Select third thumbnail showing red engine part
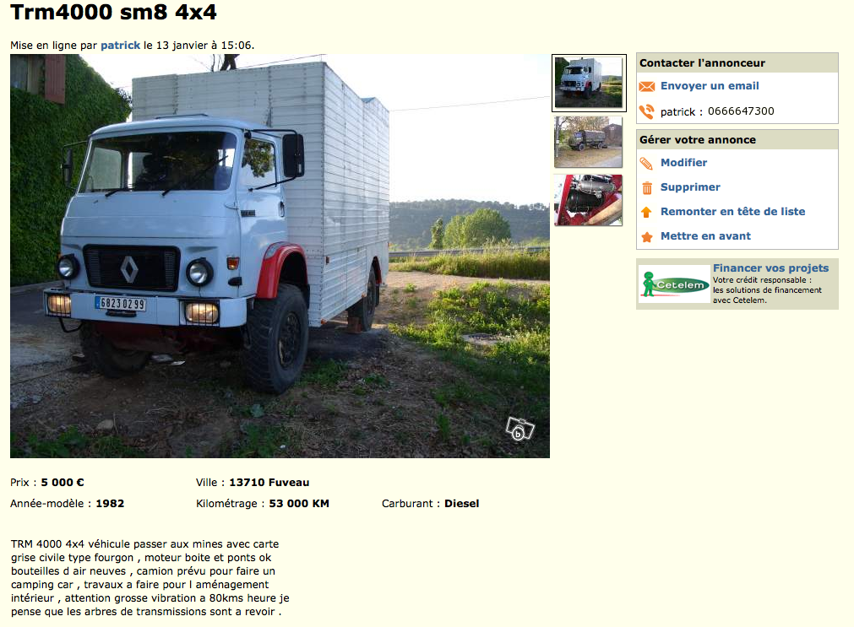The height and width of the screenshot is (627, 854). coord(588,200)
